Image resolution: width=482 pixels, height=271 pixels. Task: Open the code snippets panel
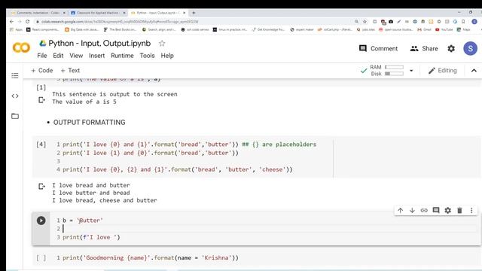(15, 96)
